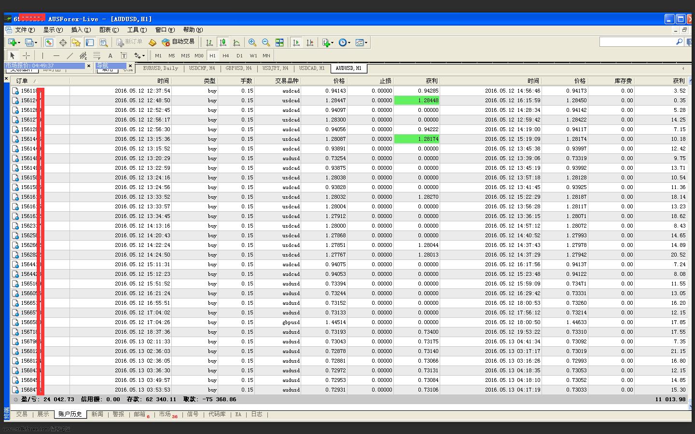Switch chart to candlestick style
Image resolution: width=695 pixels, height=434 pixels.
click(222, 42)
